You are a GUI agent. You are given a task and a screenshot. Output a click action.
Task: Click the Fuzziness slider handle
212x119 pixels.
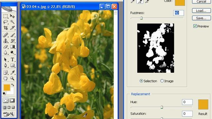[141, 18]
